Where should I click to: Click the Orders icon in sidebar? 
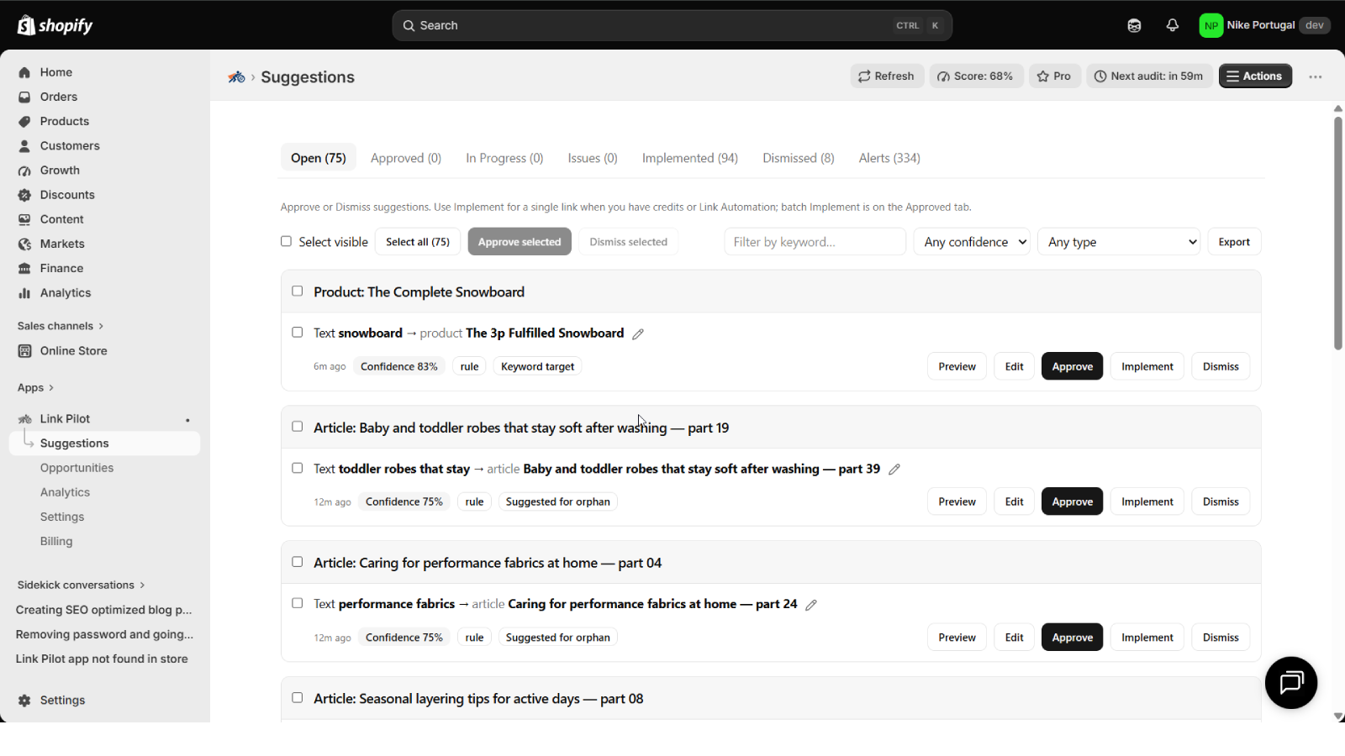[24, 97]
